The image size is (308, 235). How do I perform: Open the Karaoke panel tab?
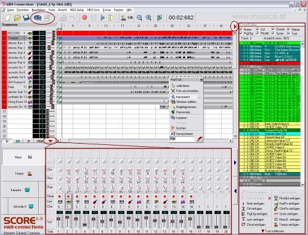point(20,190)
